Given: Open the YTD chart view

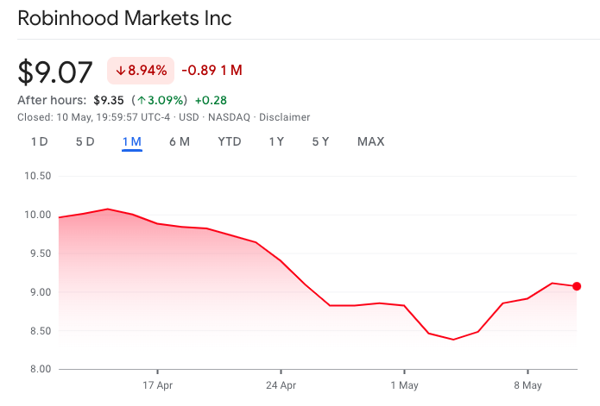Looking at the screenshot, I should coord(230,141).
